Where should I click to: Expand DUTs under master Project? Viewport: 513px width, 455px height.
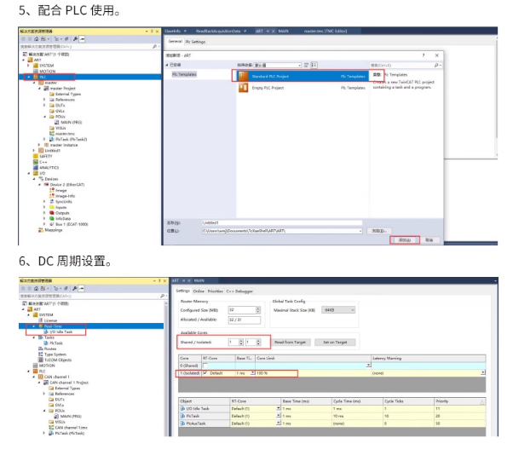[44, 106]
